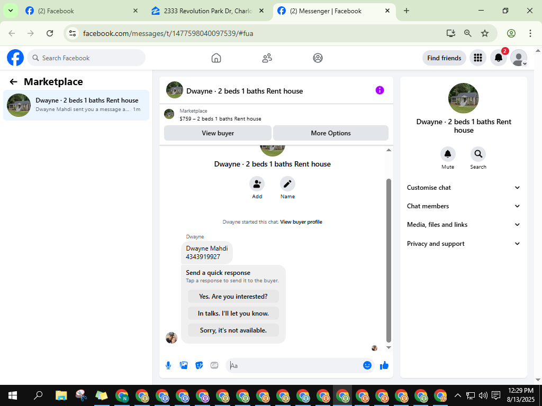Send quick response Yes. Are you interested?

[233, 296]
